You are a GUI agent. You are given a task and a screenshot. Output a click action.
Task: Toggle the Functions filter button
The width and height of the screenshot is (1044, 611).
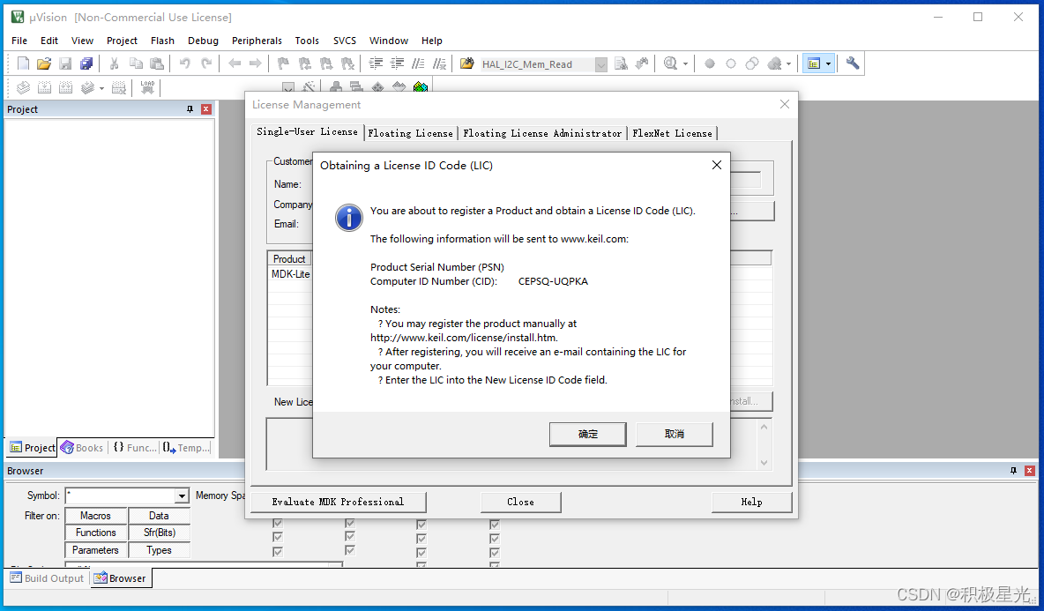click(95, 533)
